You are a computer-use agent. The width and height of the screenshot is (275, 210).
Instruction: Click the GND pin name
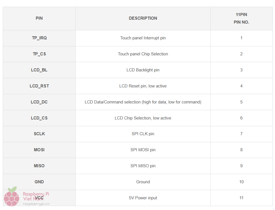click(39, 182)
